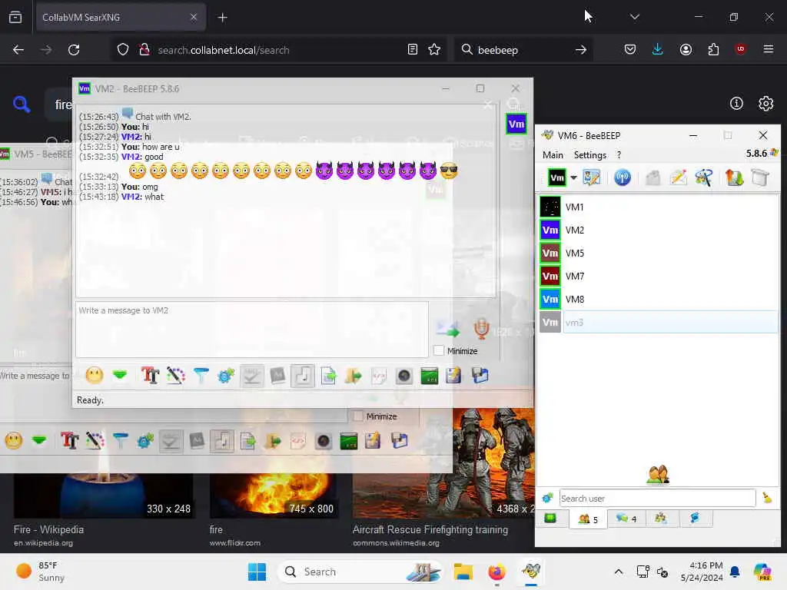Pick font color pencil icon in VM2 chat
This screenshot has width=787, height=590.
coord(176,375)
